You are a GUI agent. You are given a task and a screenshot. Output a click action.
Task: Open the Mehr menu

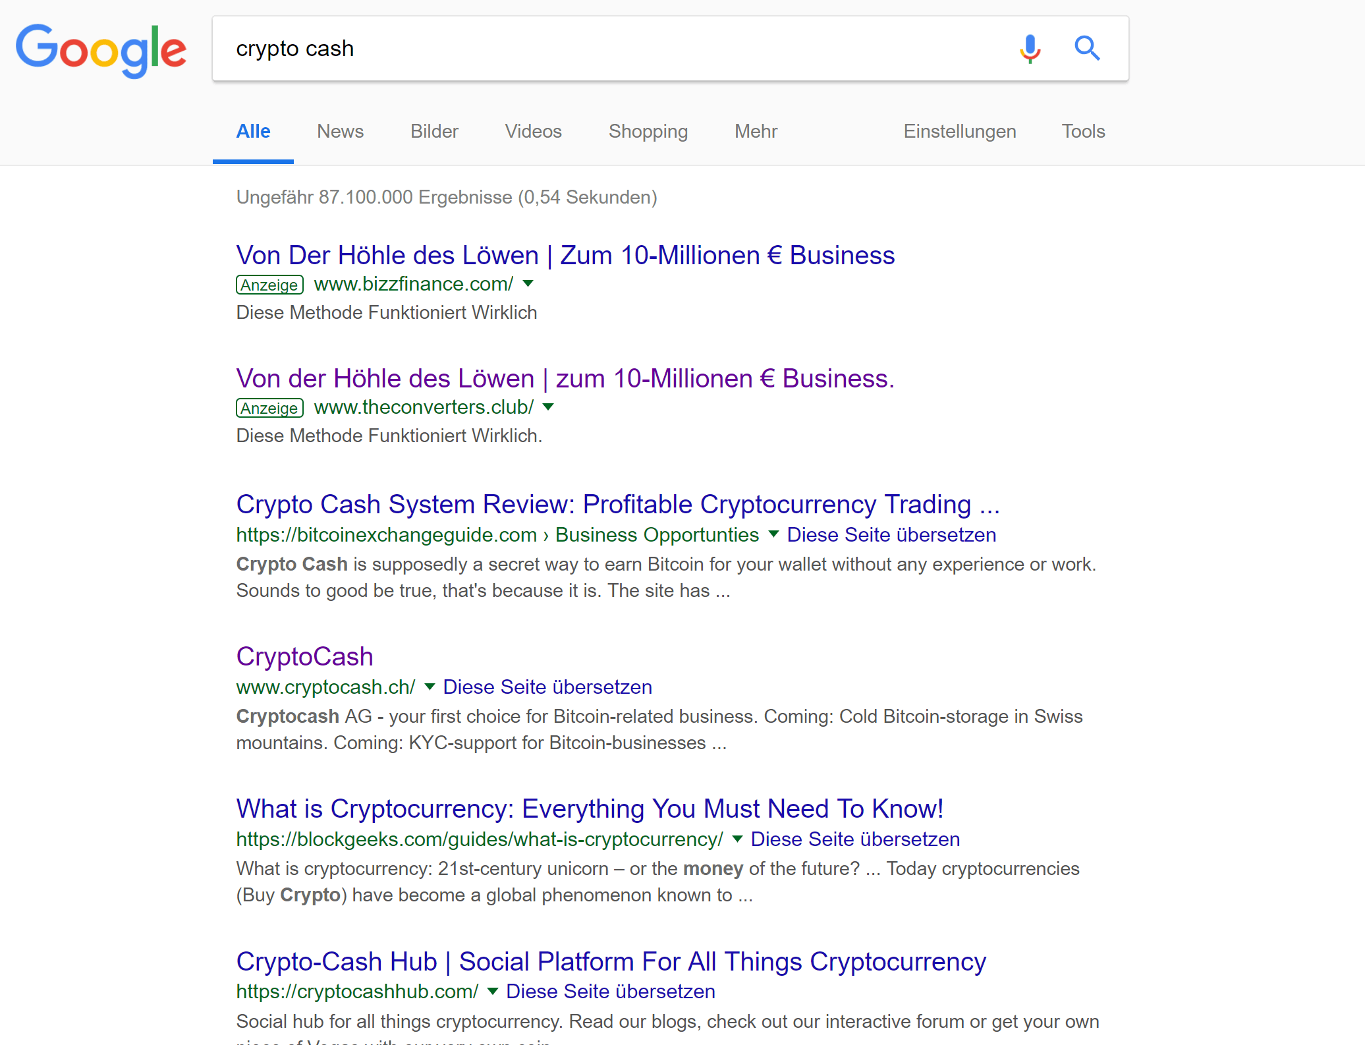pyautogui.click(x=756, y=131)
